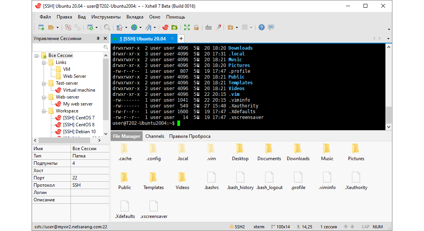This screenshot has height=231, width=424.
Task: Open the Помощь menu
Action: (x=175, y=17)
